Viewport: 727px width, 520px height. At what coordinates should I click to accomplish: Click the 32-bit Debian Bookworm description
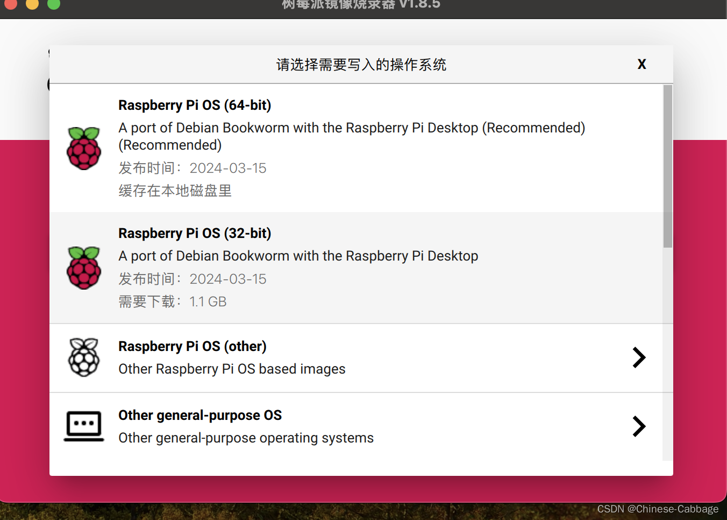pyautogui.click(x=298, y=256)
